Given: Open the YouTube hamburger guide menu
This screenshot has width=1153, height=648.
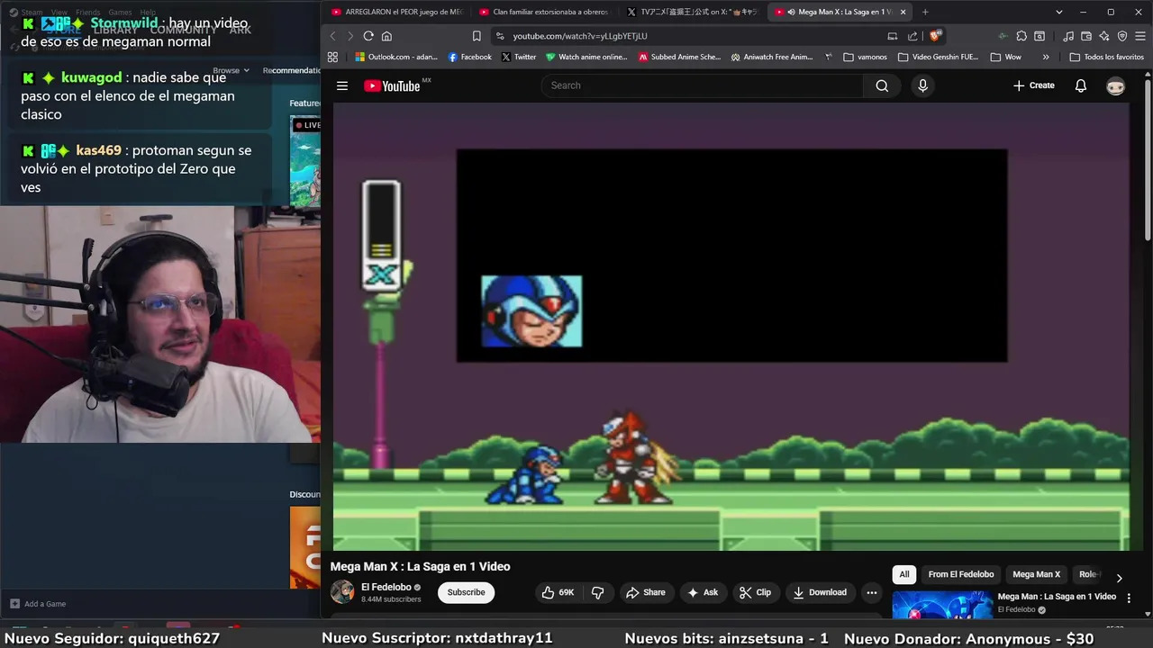Looking at the screenshot, I should (342, 85).
